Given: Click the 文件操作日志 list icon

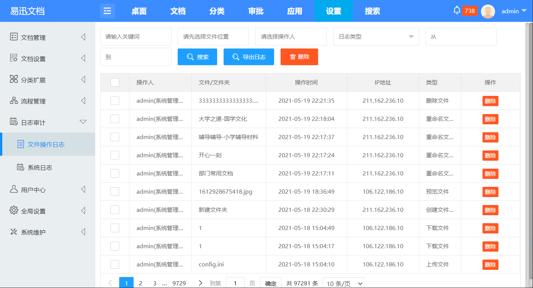Looking at the screenshot, I should 20,144.
